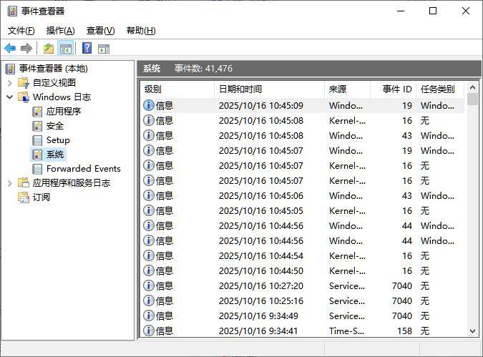Open the 查看(V) menu

click(100, 31)
